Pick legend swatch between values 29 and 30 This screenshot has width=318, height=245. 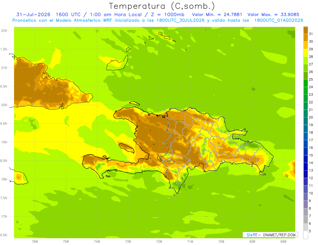(x=306, y=45)
